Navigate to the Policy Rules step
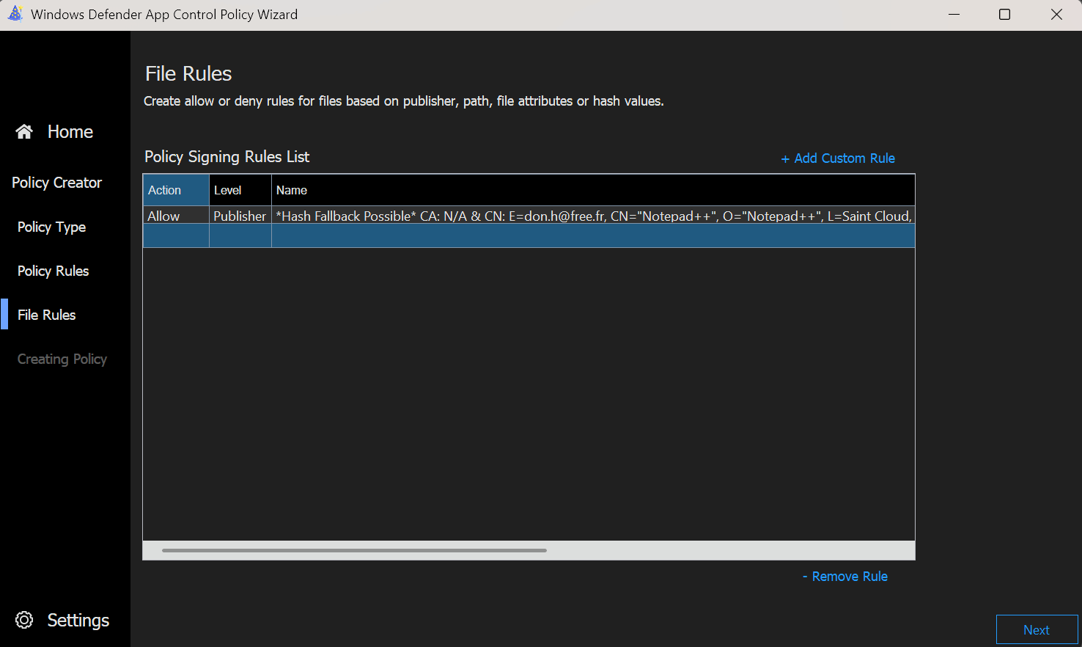Screen dimensions: 1082x647 (x=53, y=271)
